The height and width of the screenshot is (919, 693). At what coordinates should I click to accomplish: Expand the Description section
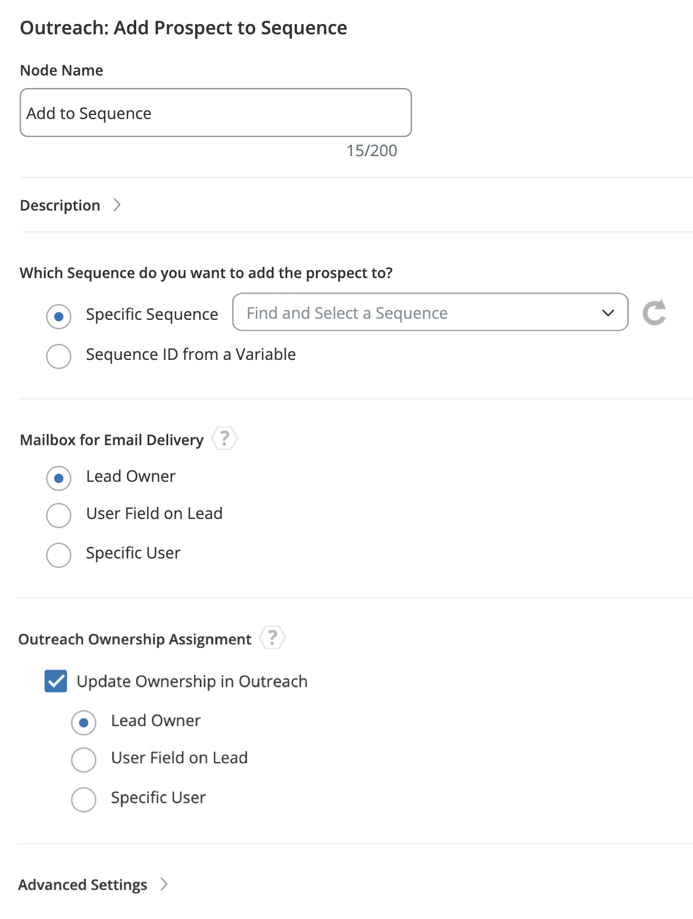point(60,205)
